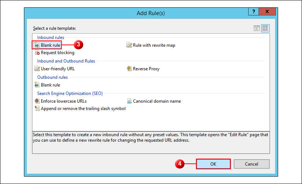Select the Canonical domain name label
Viewport: 302px width, 184px height.
click(157, 101)
